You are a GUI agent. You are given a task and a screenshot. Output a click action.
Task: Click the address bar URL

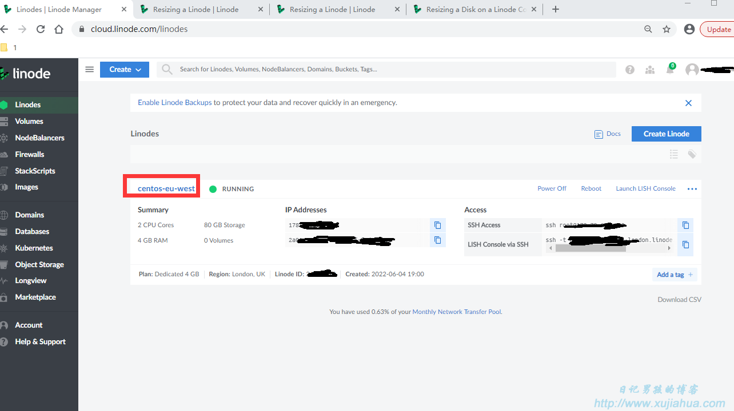[139, 29]
